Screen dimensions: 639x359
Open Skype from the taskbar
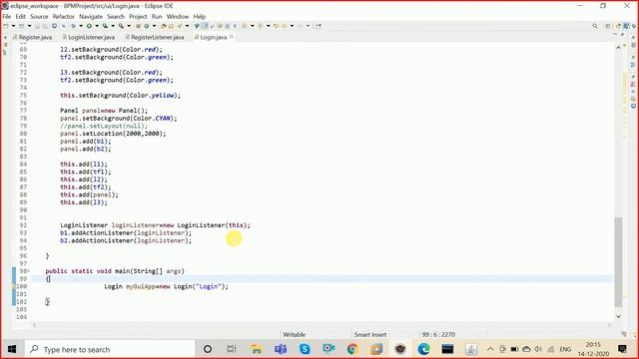305,349
